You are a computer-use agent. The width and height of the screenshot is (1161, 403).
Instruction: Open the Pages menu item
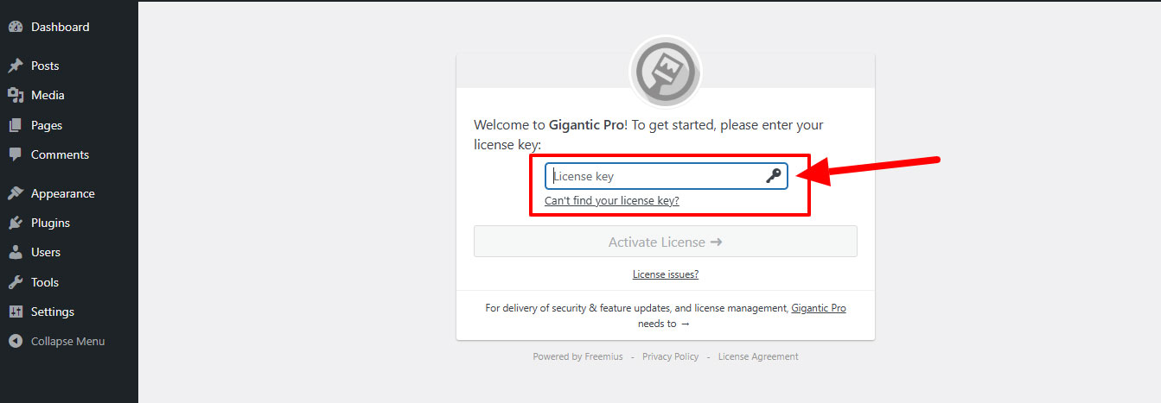47,125
